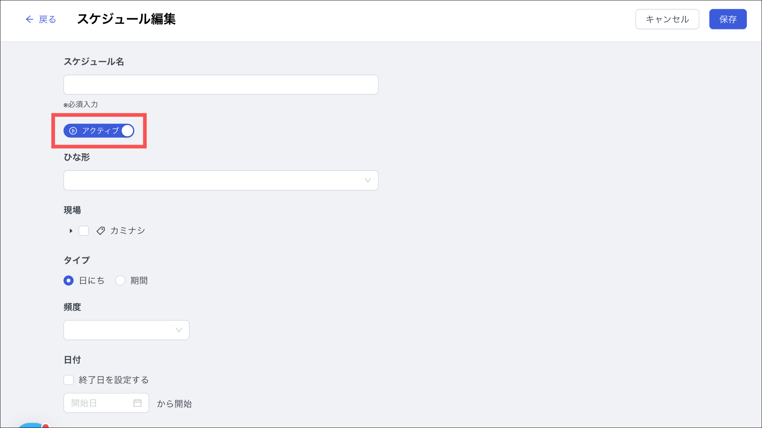
Task: Select the 期間 radio button
Action: (x=120, y=281)
